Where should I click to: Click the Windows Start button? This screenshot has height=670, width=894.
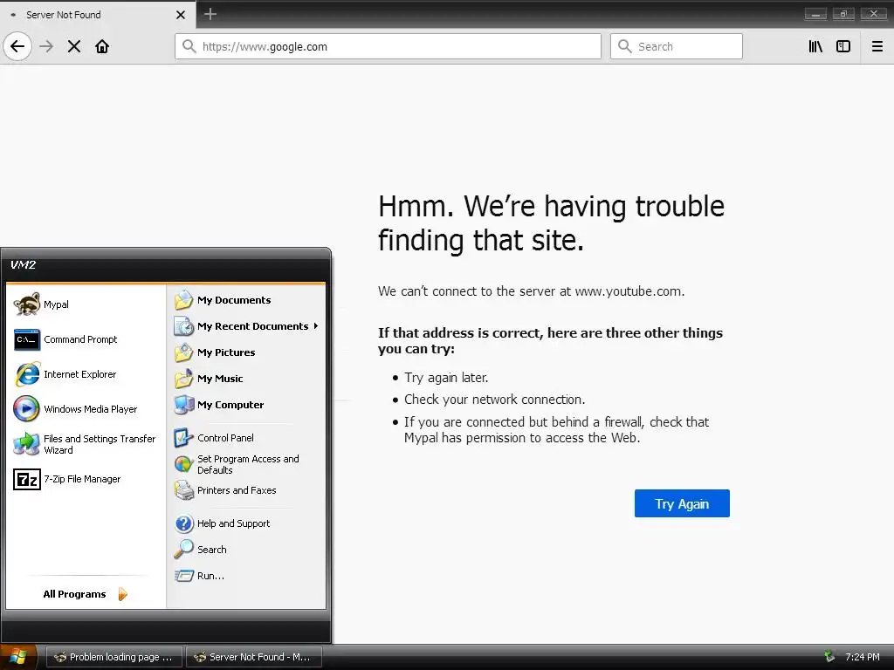point(18,657)
